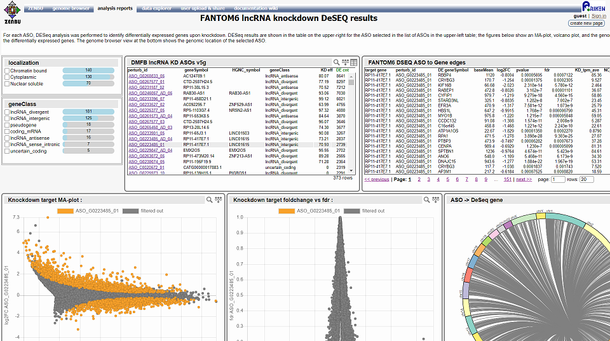This screenshot has width=610, height=341.
Task: Open search in Knockdown target foldchange vs fdr panel
Action: [427, 200]
